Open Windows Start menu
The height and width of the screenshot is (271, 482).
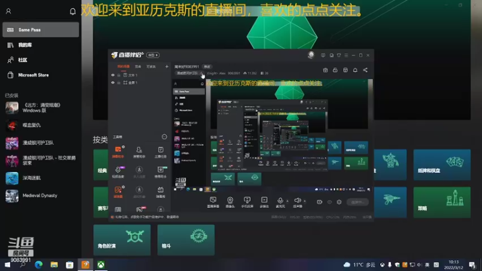pyautogui.click(x=7, y=265)
